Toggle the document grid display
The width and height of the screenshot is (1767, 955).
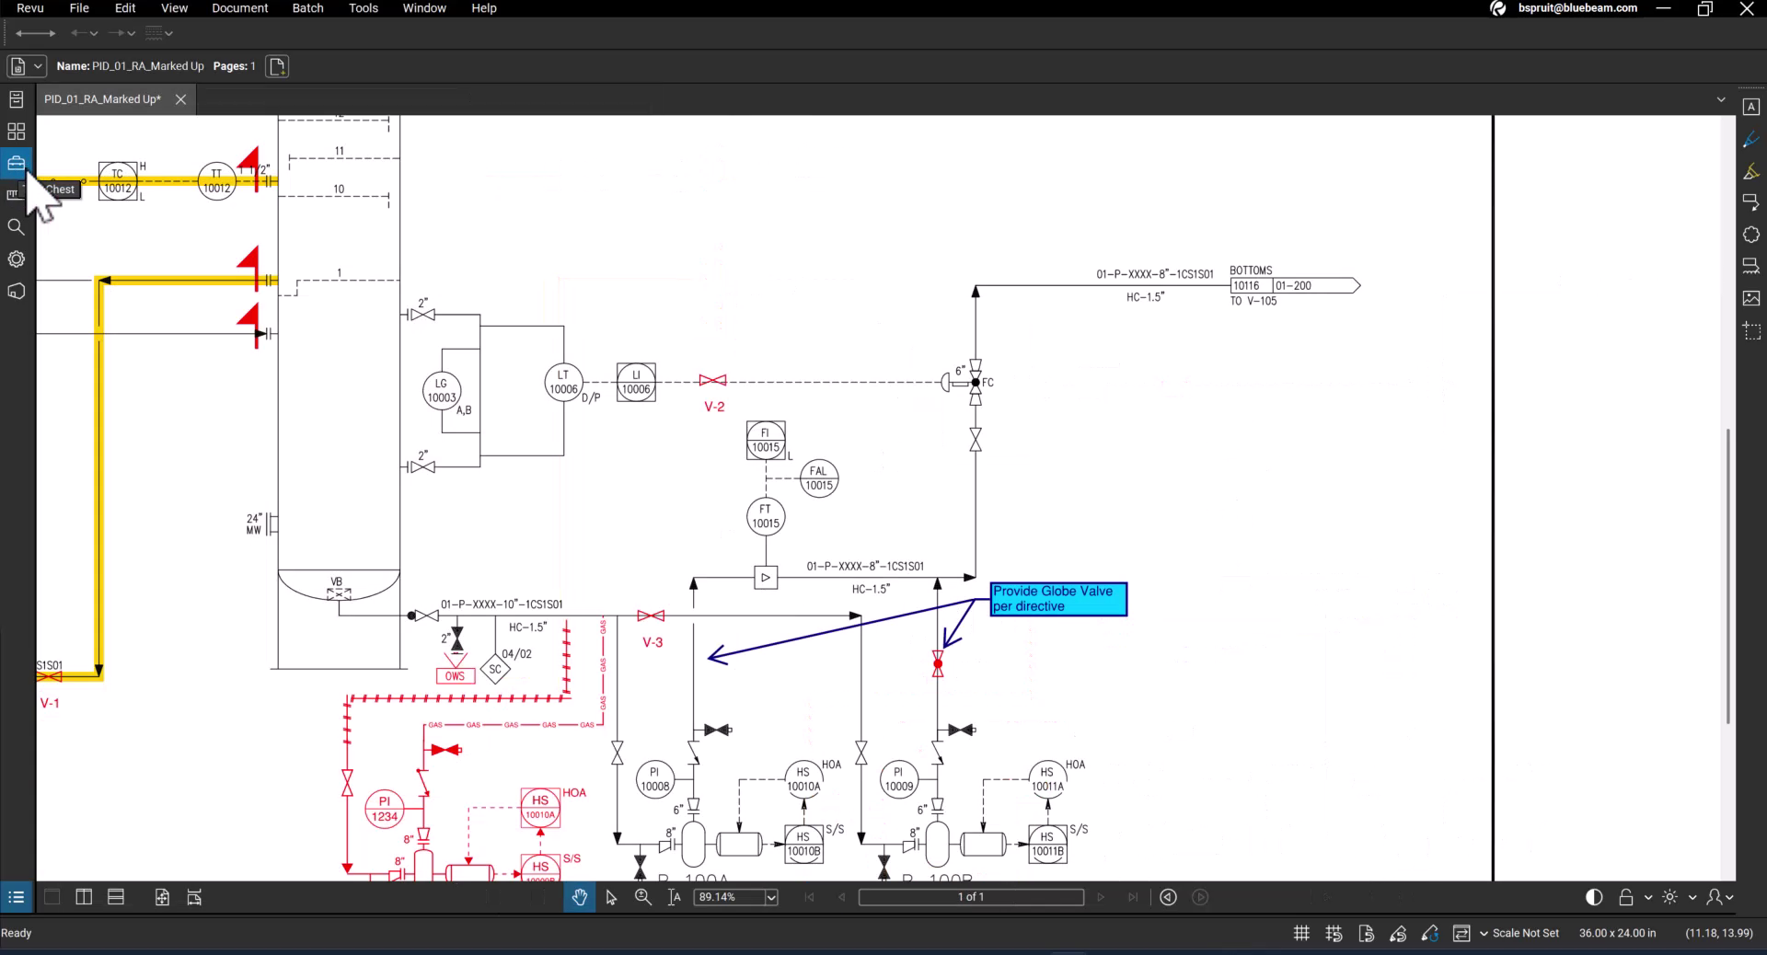[1301, 933]
